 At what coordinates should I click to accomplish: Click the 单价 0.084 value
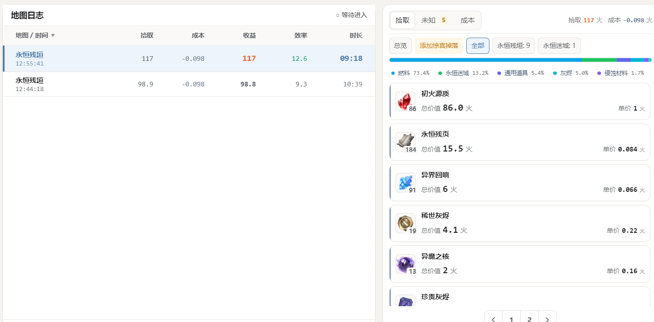624,149
